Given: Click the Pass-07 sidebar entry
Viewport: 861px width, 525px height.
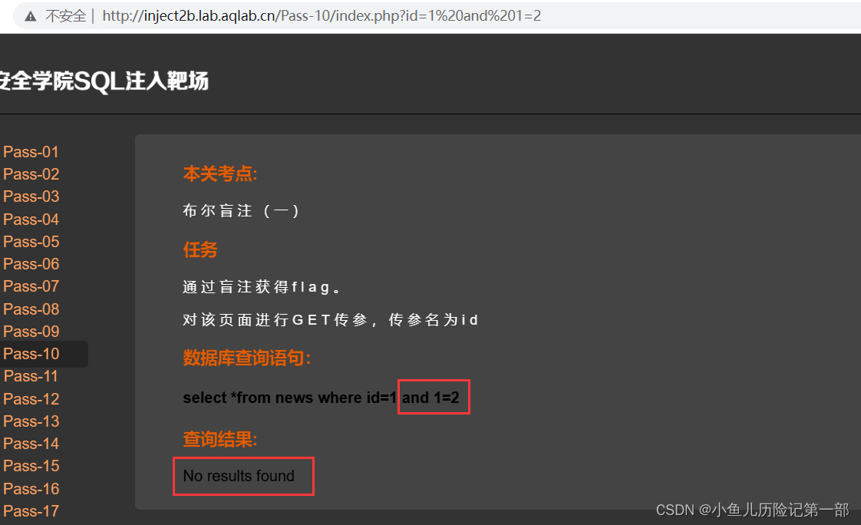Looking at the screenshot, I should pyautogui.click(x=31, y=286).
